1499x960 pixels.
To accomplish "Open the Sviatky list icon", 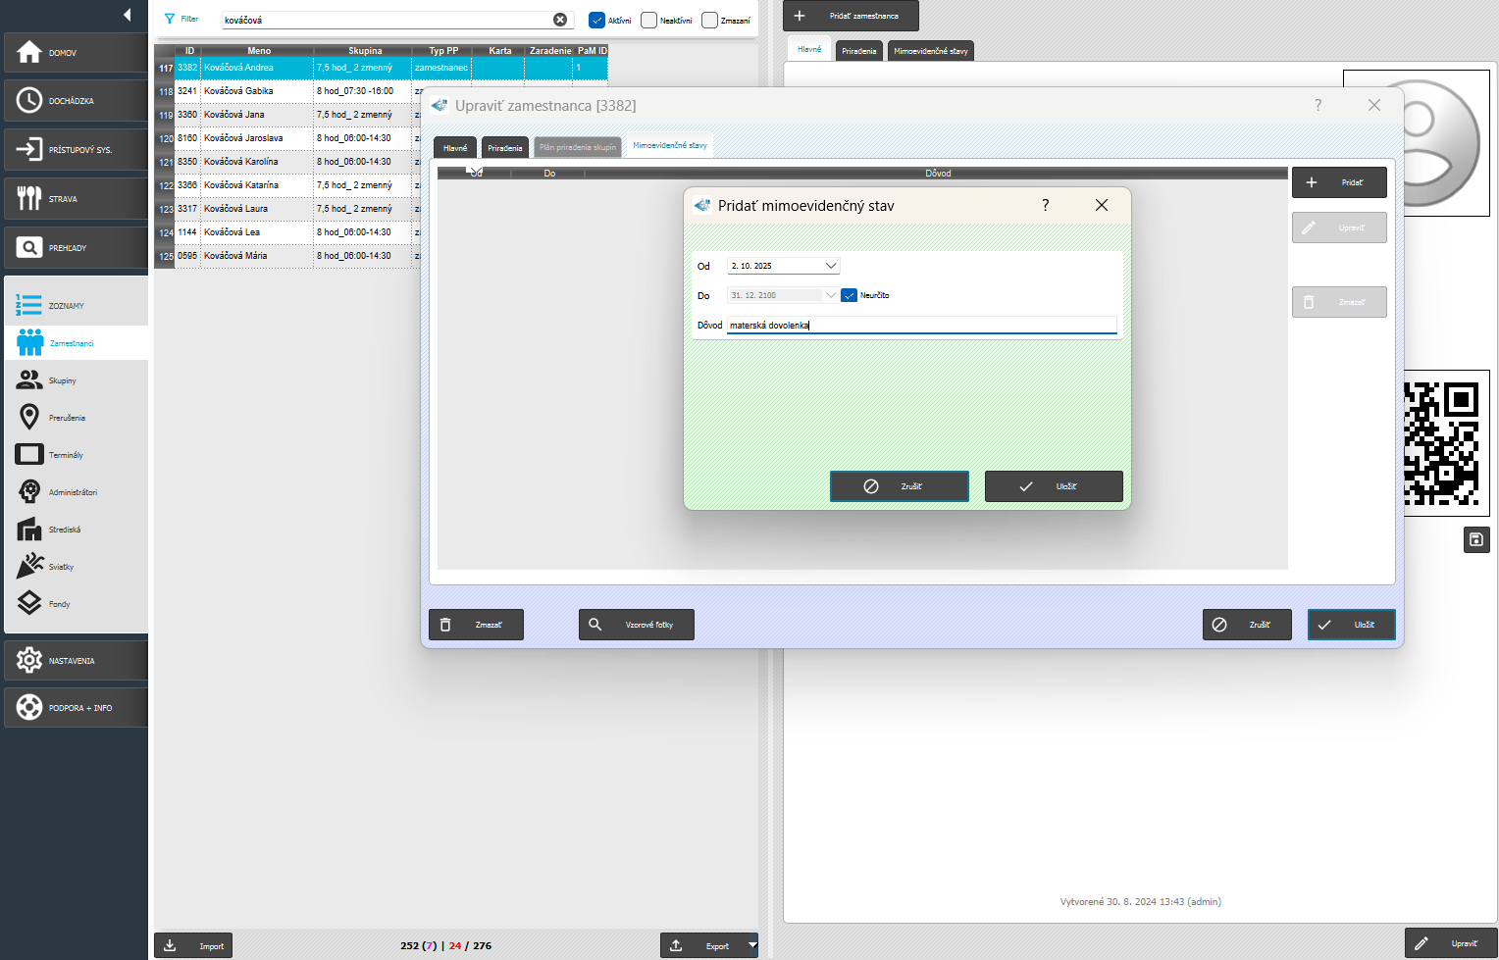I will (x=29, y=566).
